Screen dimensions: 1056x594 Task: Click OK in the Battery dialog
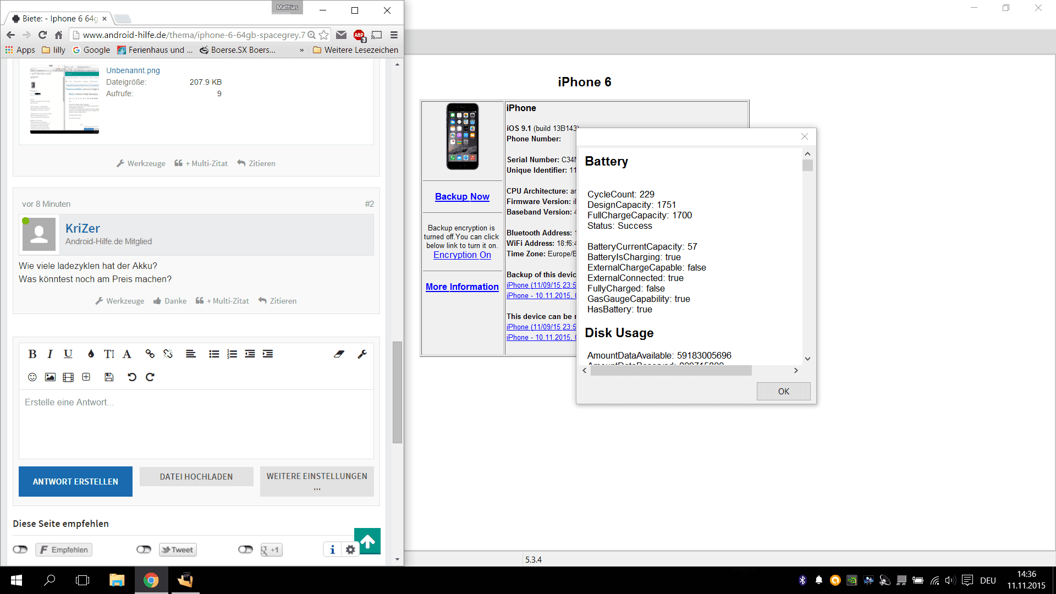783,392
